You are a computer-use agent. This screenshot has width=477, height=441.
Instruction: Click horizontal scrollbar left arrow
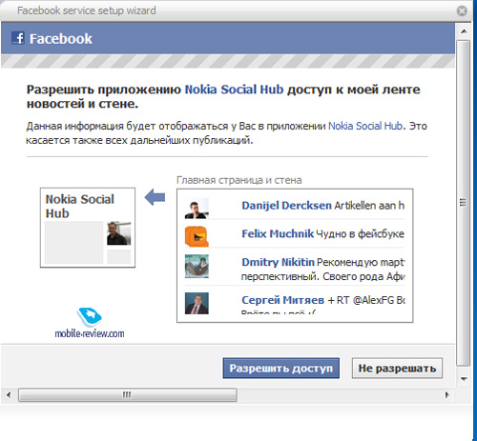tap(9, 395)
